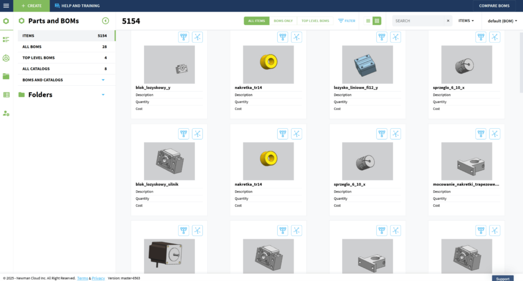This screenshot has width=523, height=281.
Task: Clear the search field with X
Action: click(448, 20)
